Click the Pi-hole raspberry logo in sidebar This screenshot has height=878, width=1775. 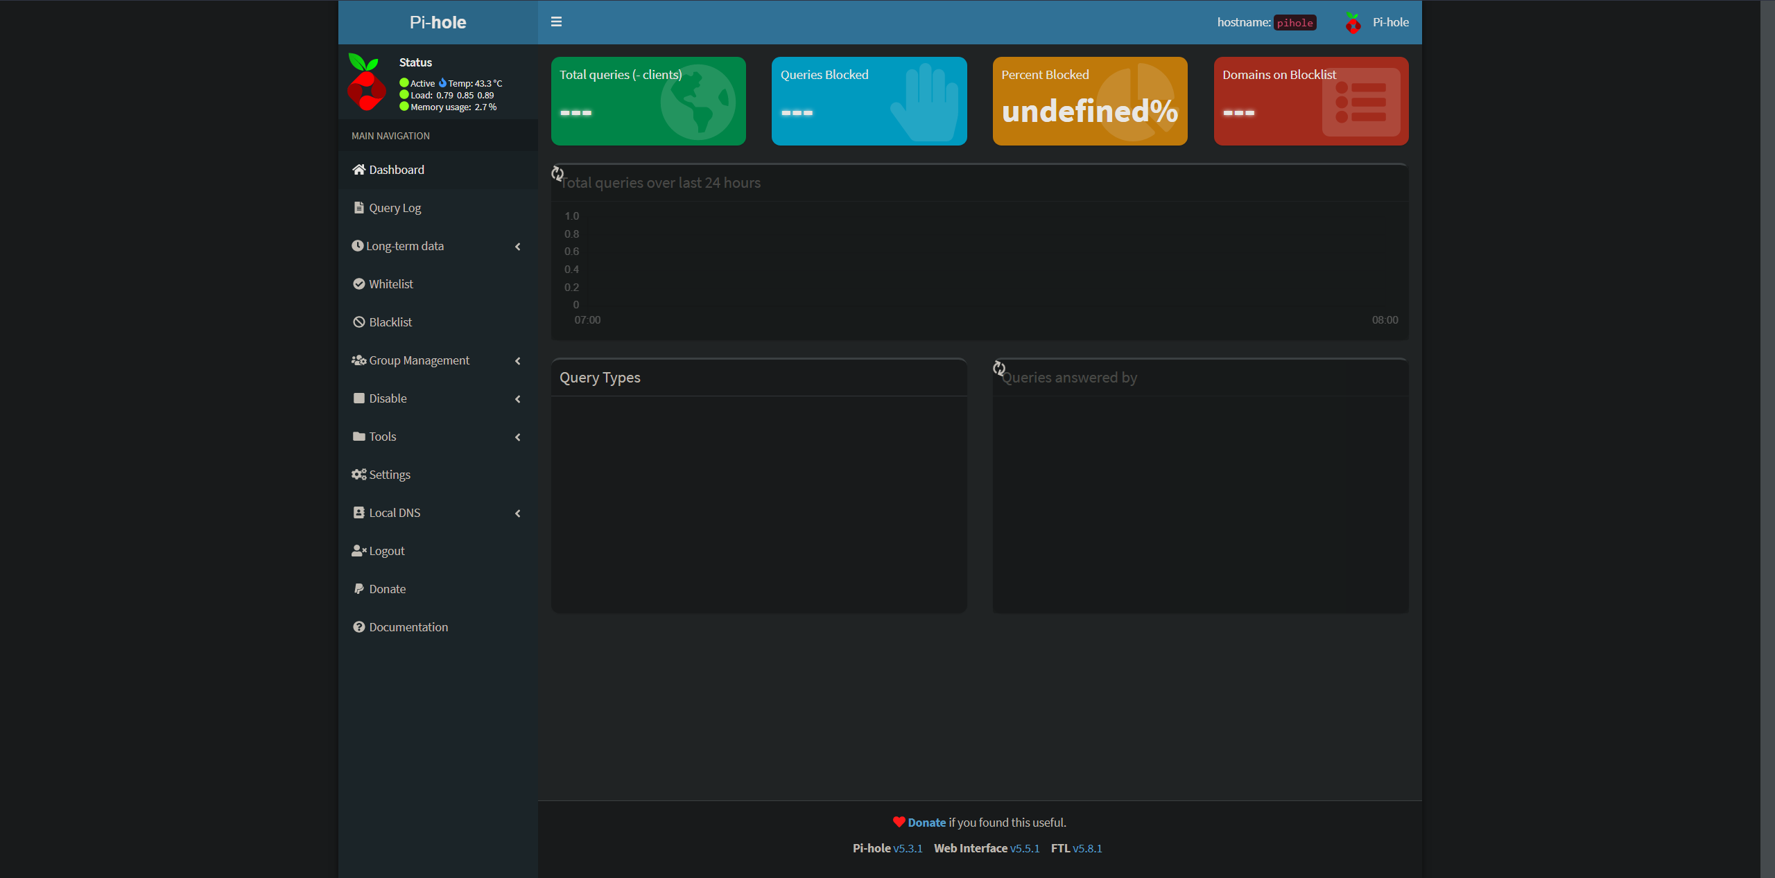pos(367,82)
